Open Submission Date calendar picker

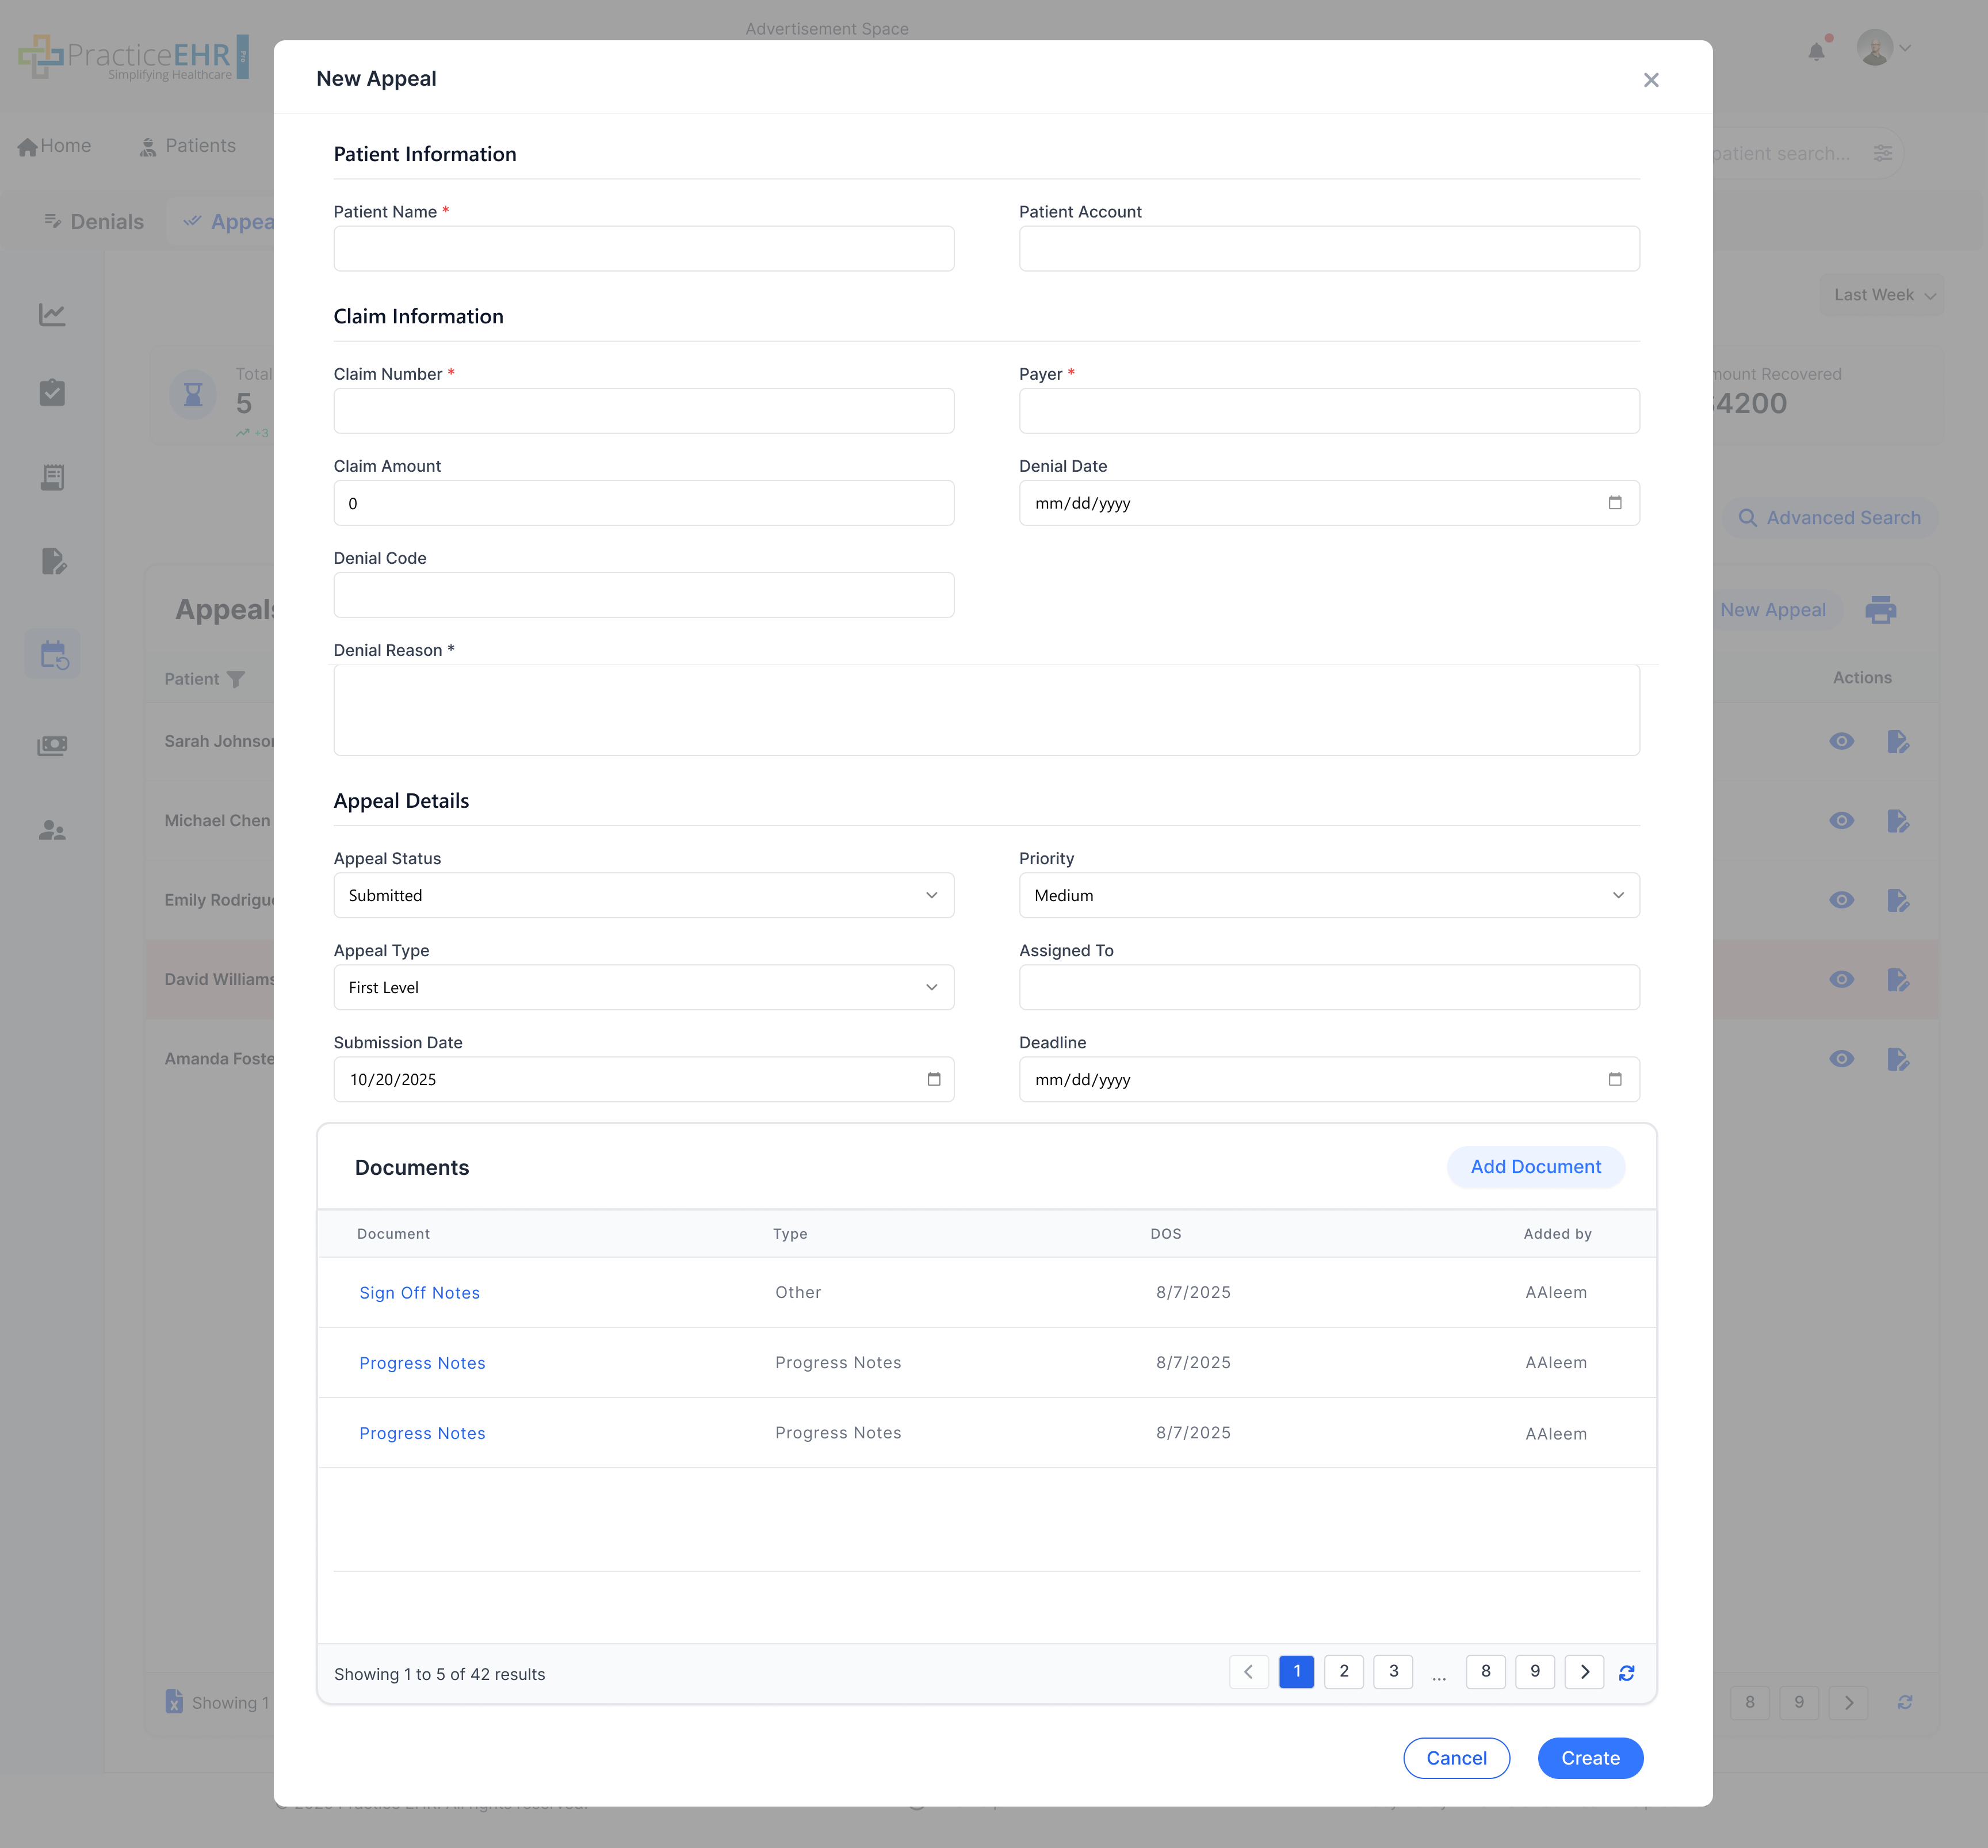[933, 1079]
